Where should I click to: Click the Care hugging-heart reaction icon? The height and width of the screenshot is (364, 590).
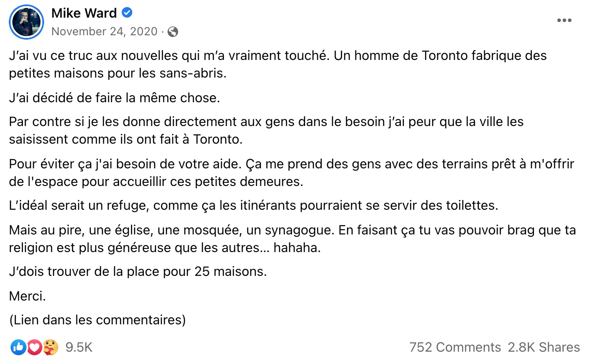point(49,348)
